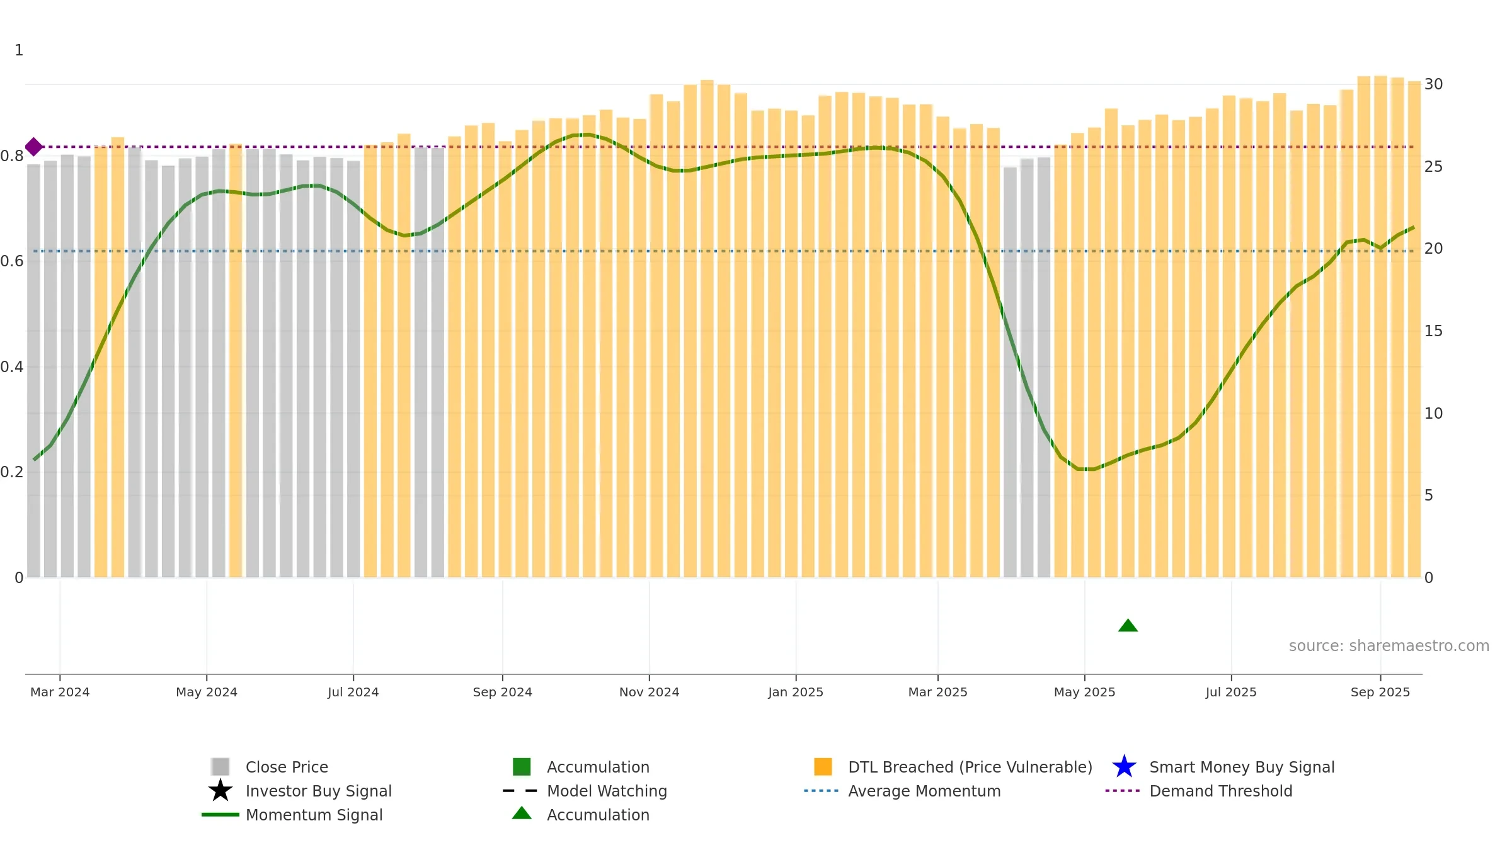The width and height of the screenshot is (1512, 850).
Task: Toggle the Demand Threshold legend label
Action: click(x=1221, y=791)
